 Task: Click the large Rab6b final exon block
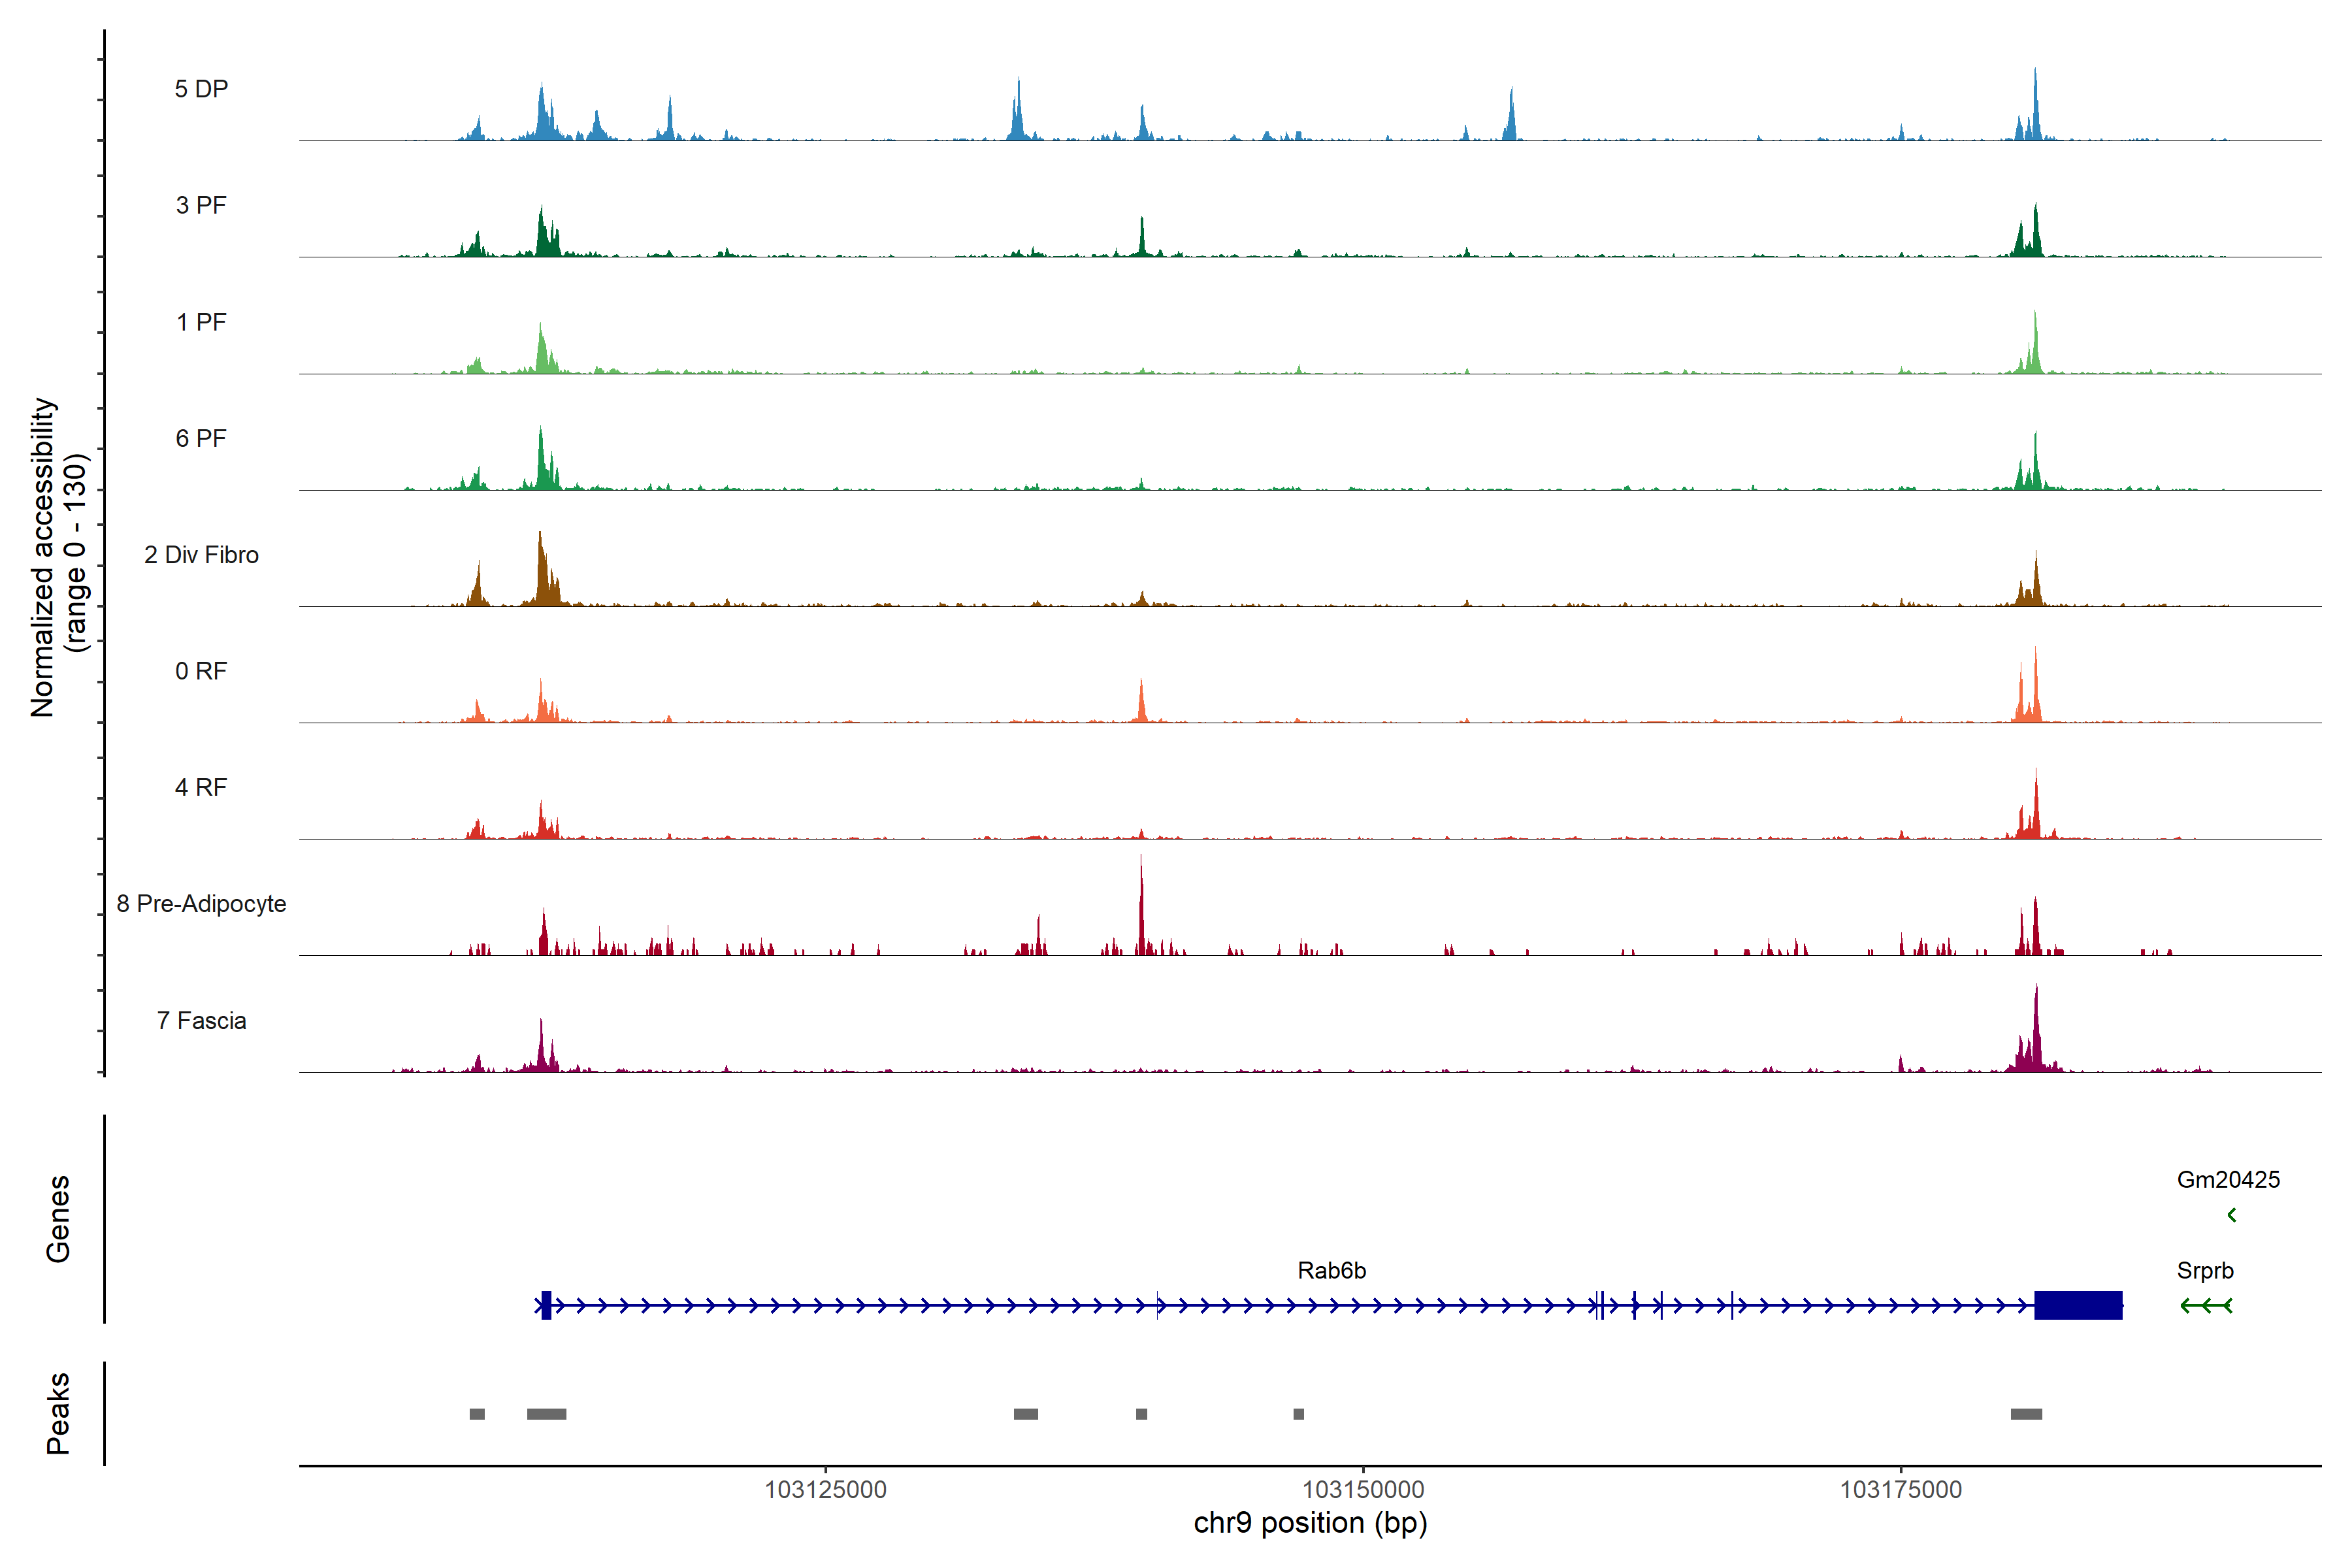(2078, 1305)
